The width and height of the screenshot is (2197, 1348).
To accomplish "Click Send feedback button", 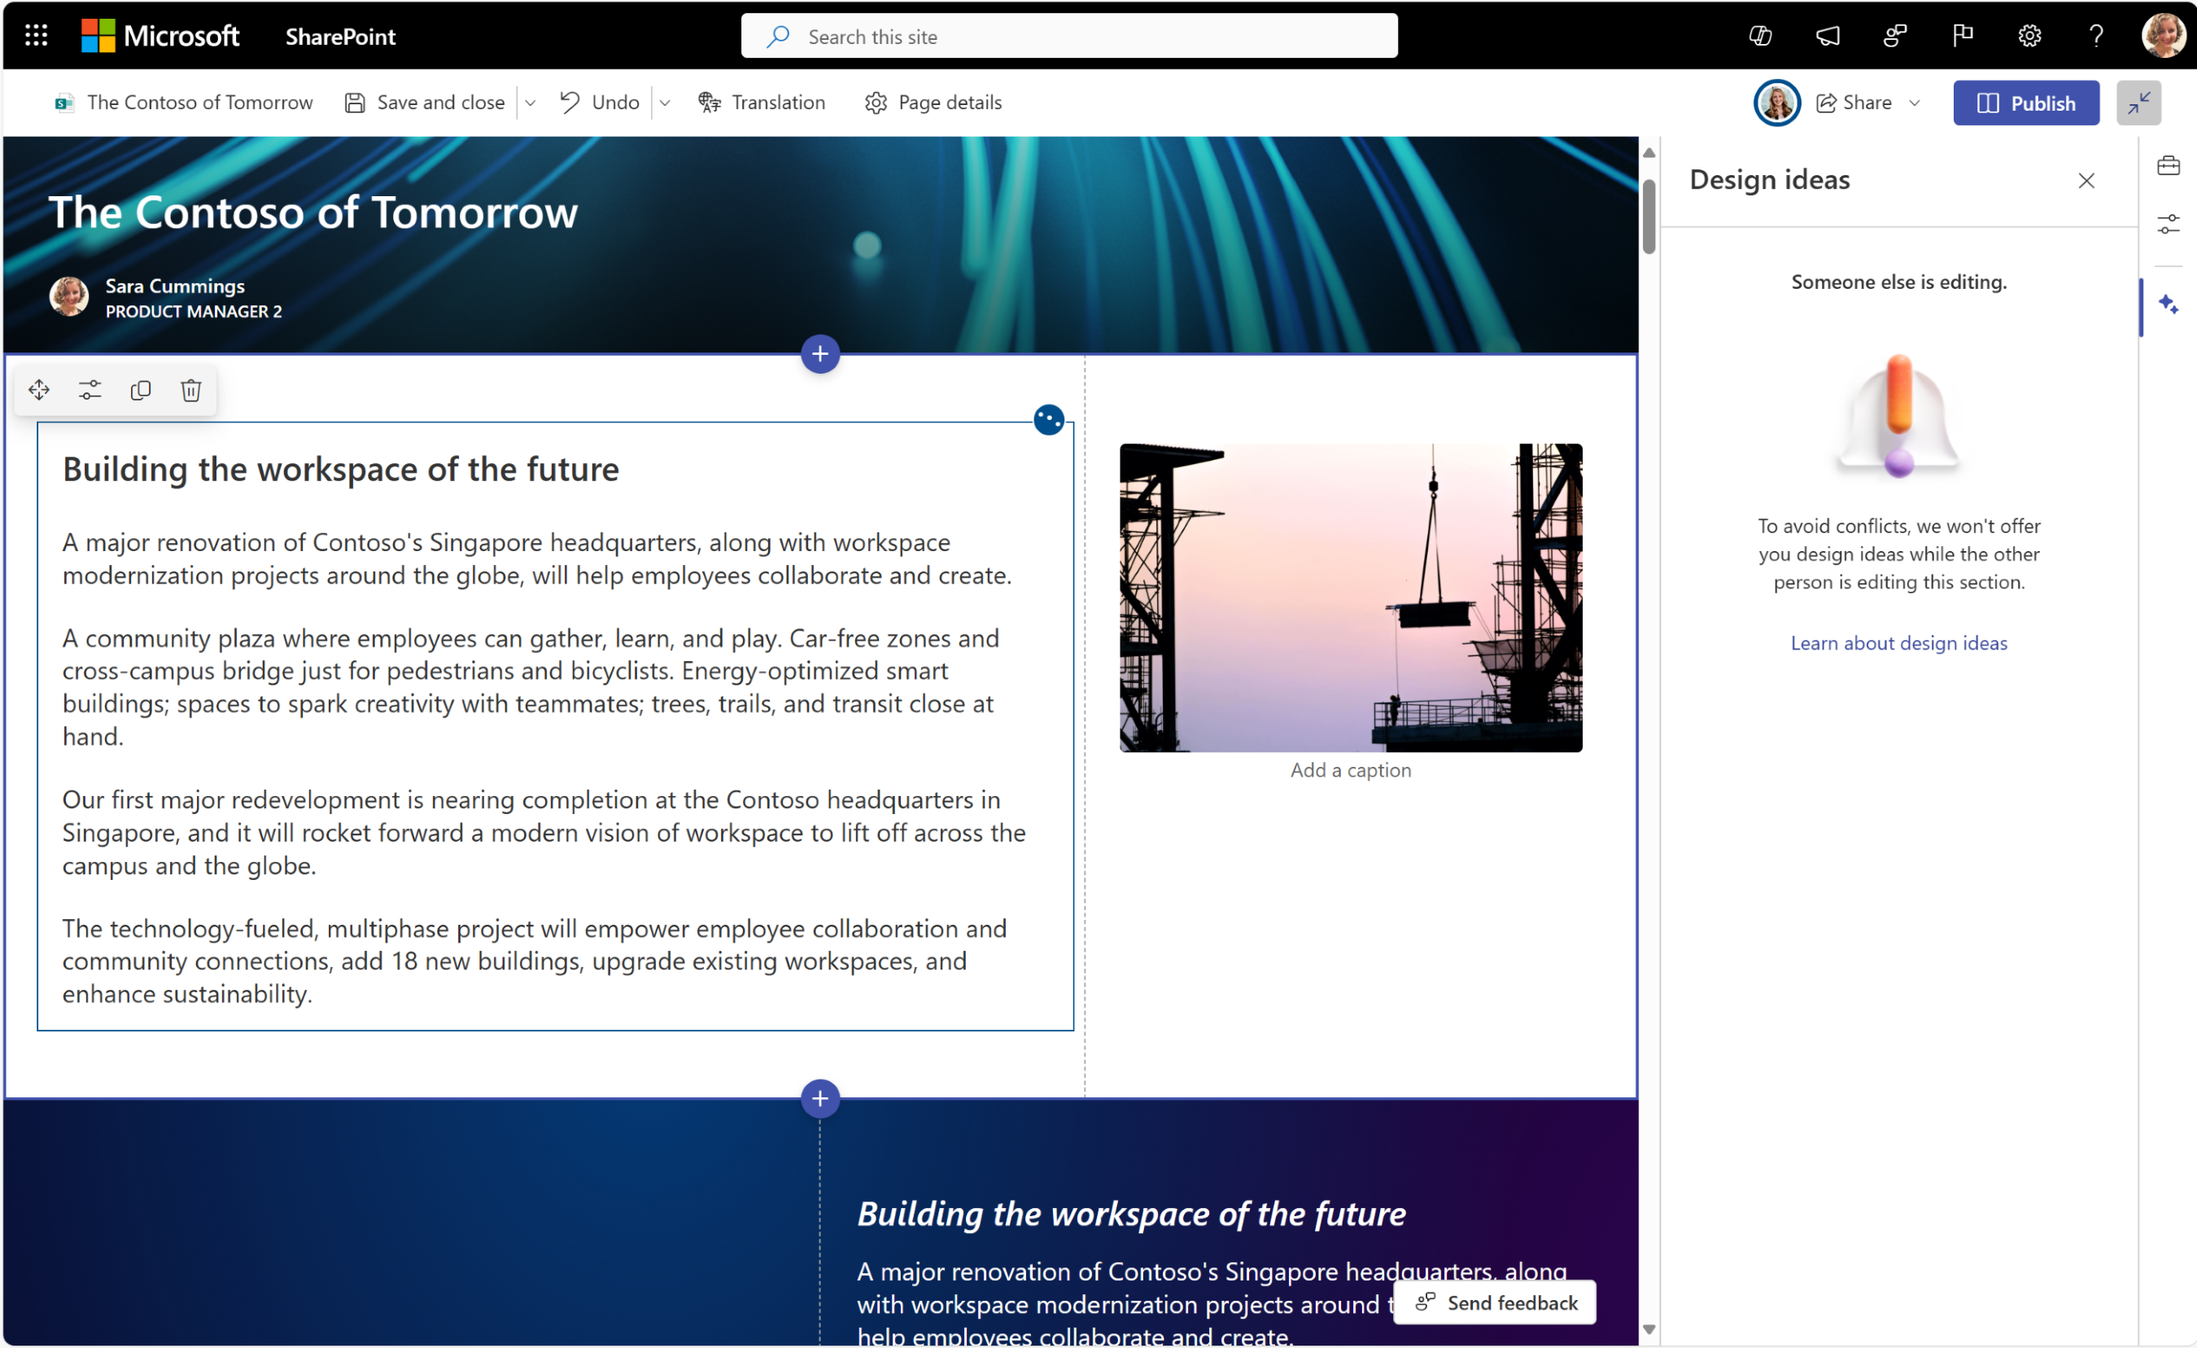I will (x=1494, y=1302).
